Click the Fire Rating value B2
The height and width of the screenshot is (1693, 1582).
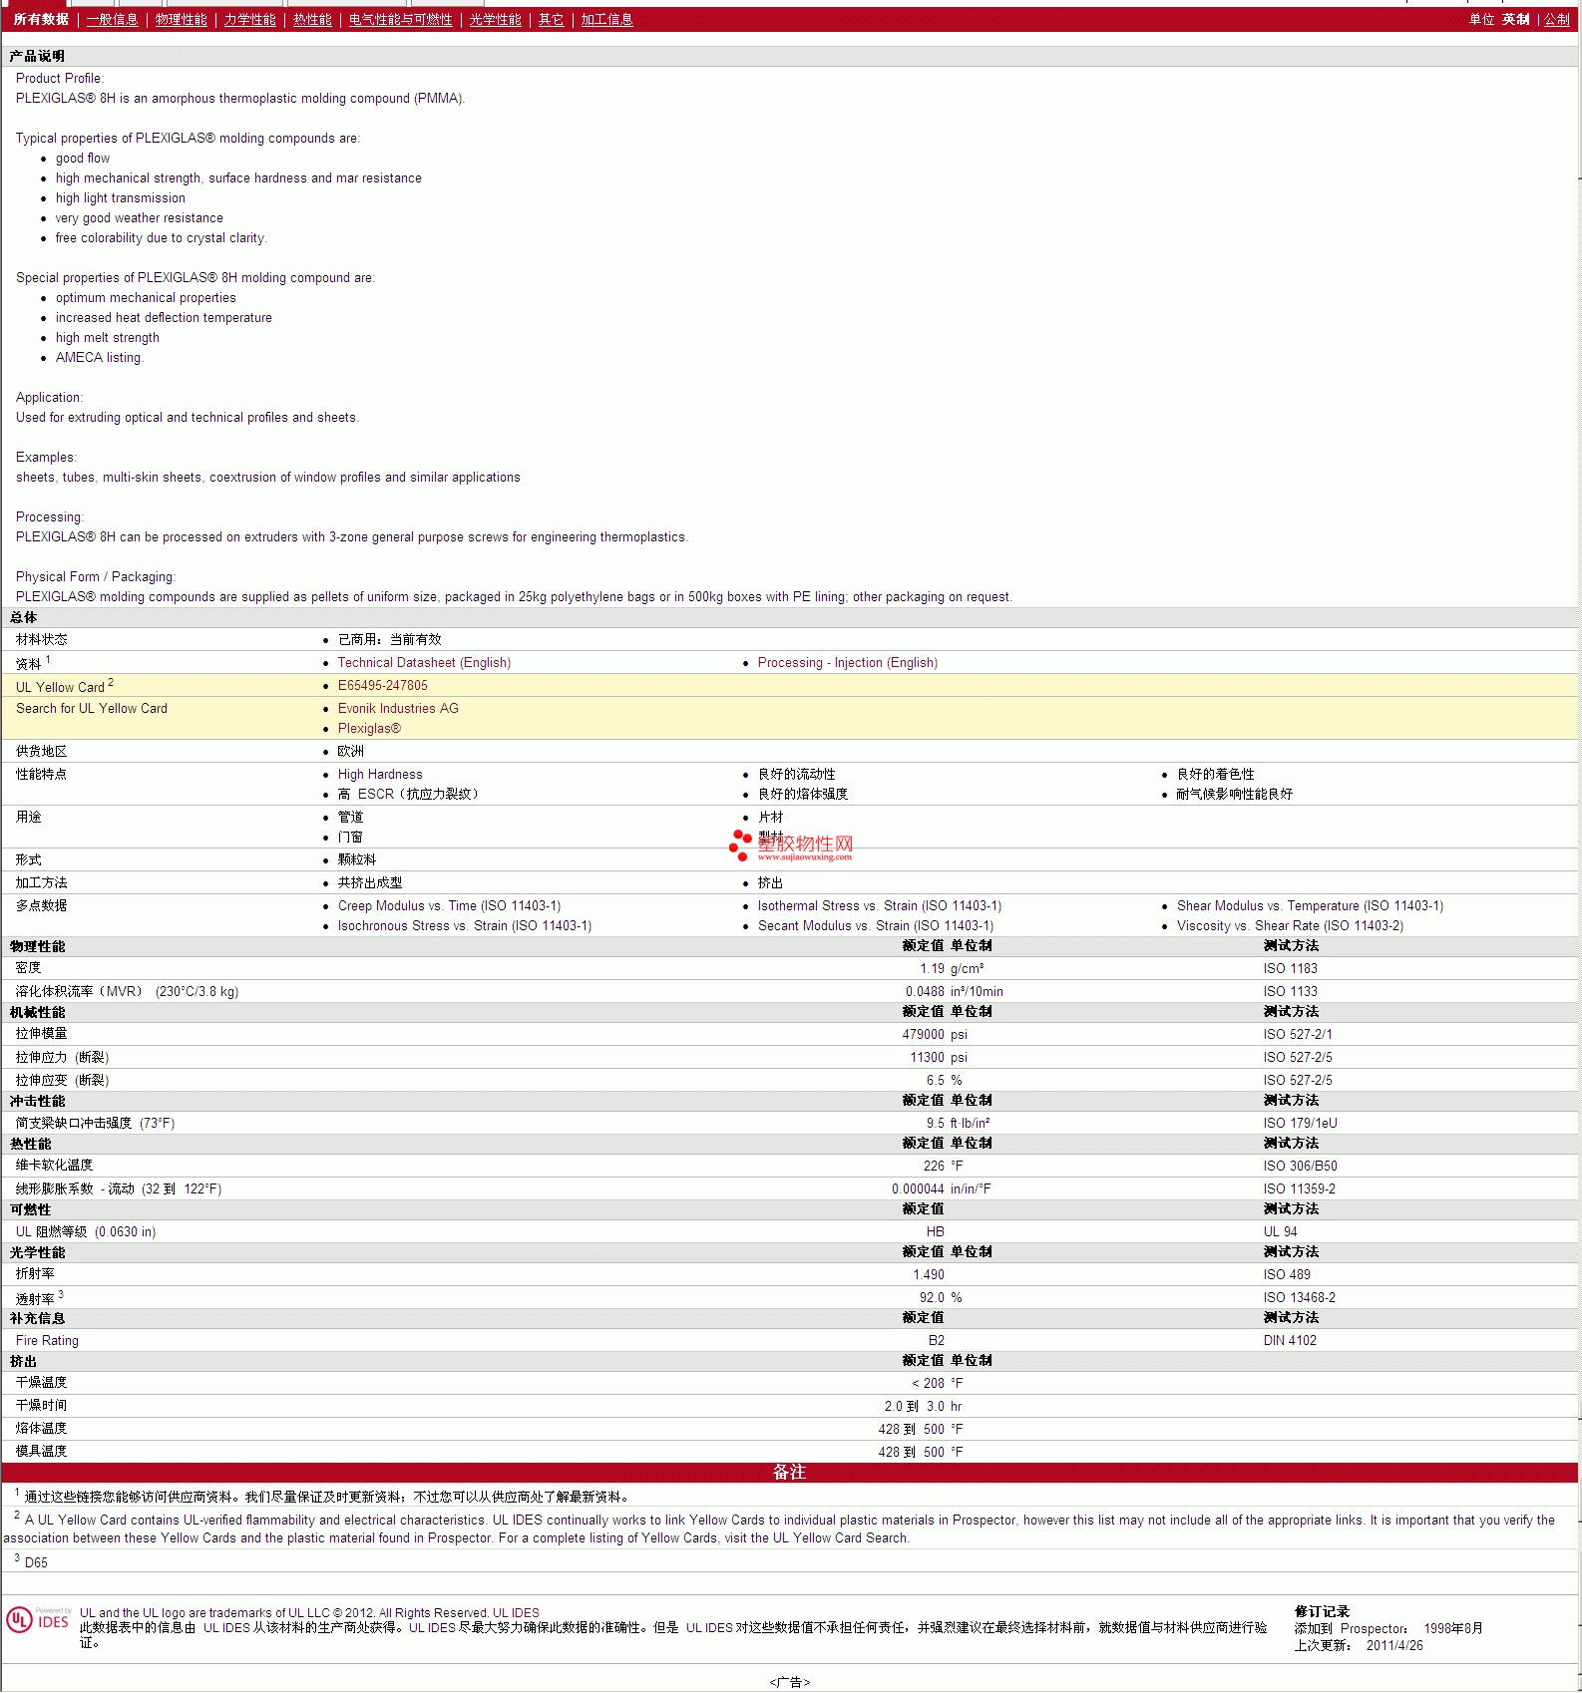(936, 1341)
